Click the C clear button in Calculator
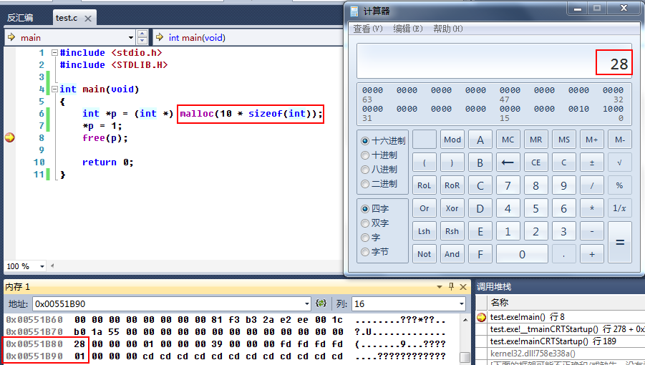645x365 pixels. pos(563,162)
